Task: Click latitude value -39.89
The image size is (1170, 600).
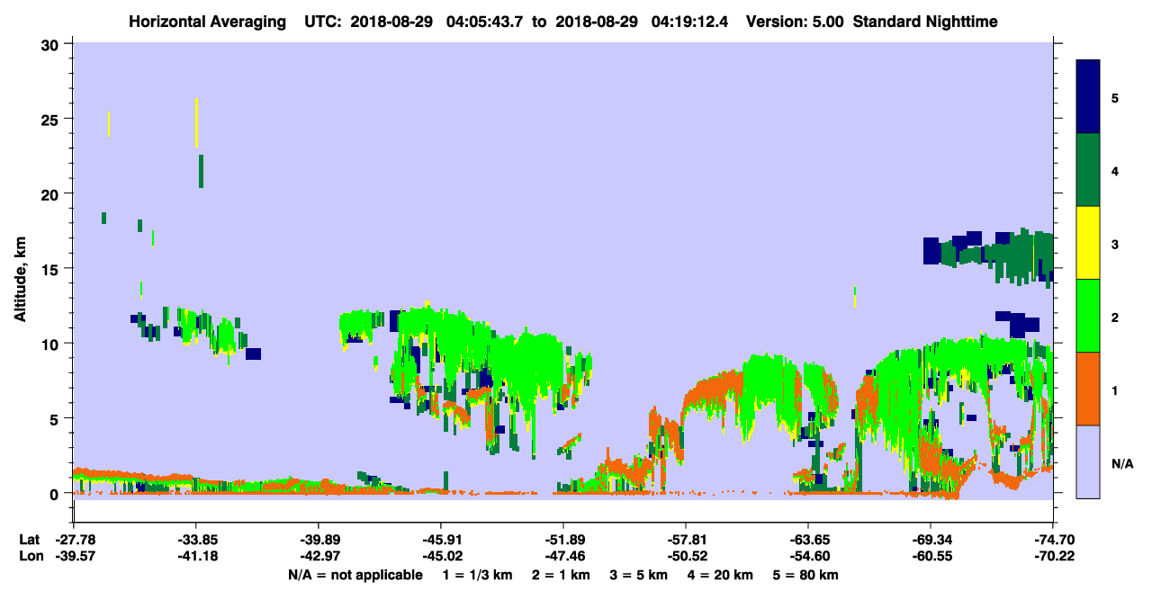Action: (319, 540)
